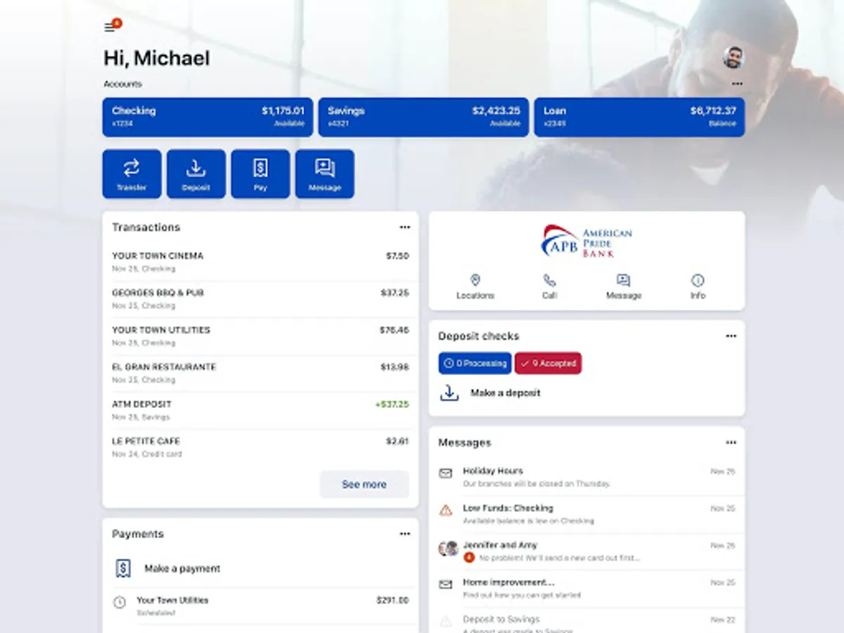Open the Jennifer and Amy conversation

point(587,551)
